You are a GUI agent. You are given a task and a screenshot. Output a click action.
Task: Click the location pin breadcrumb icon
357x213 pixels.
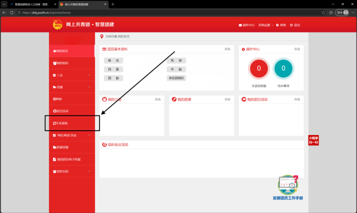pyautogui.click(x=102, y=36)
